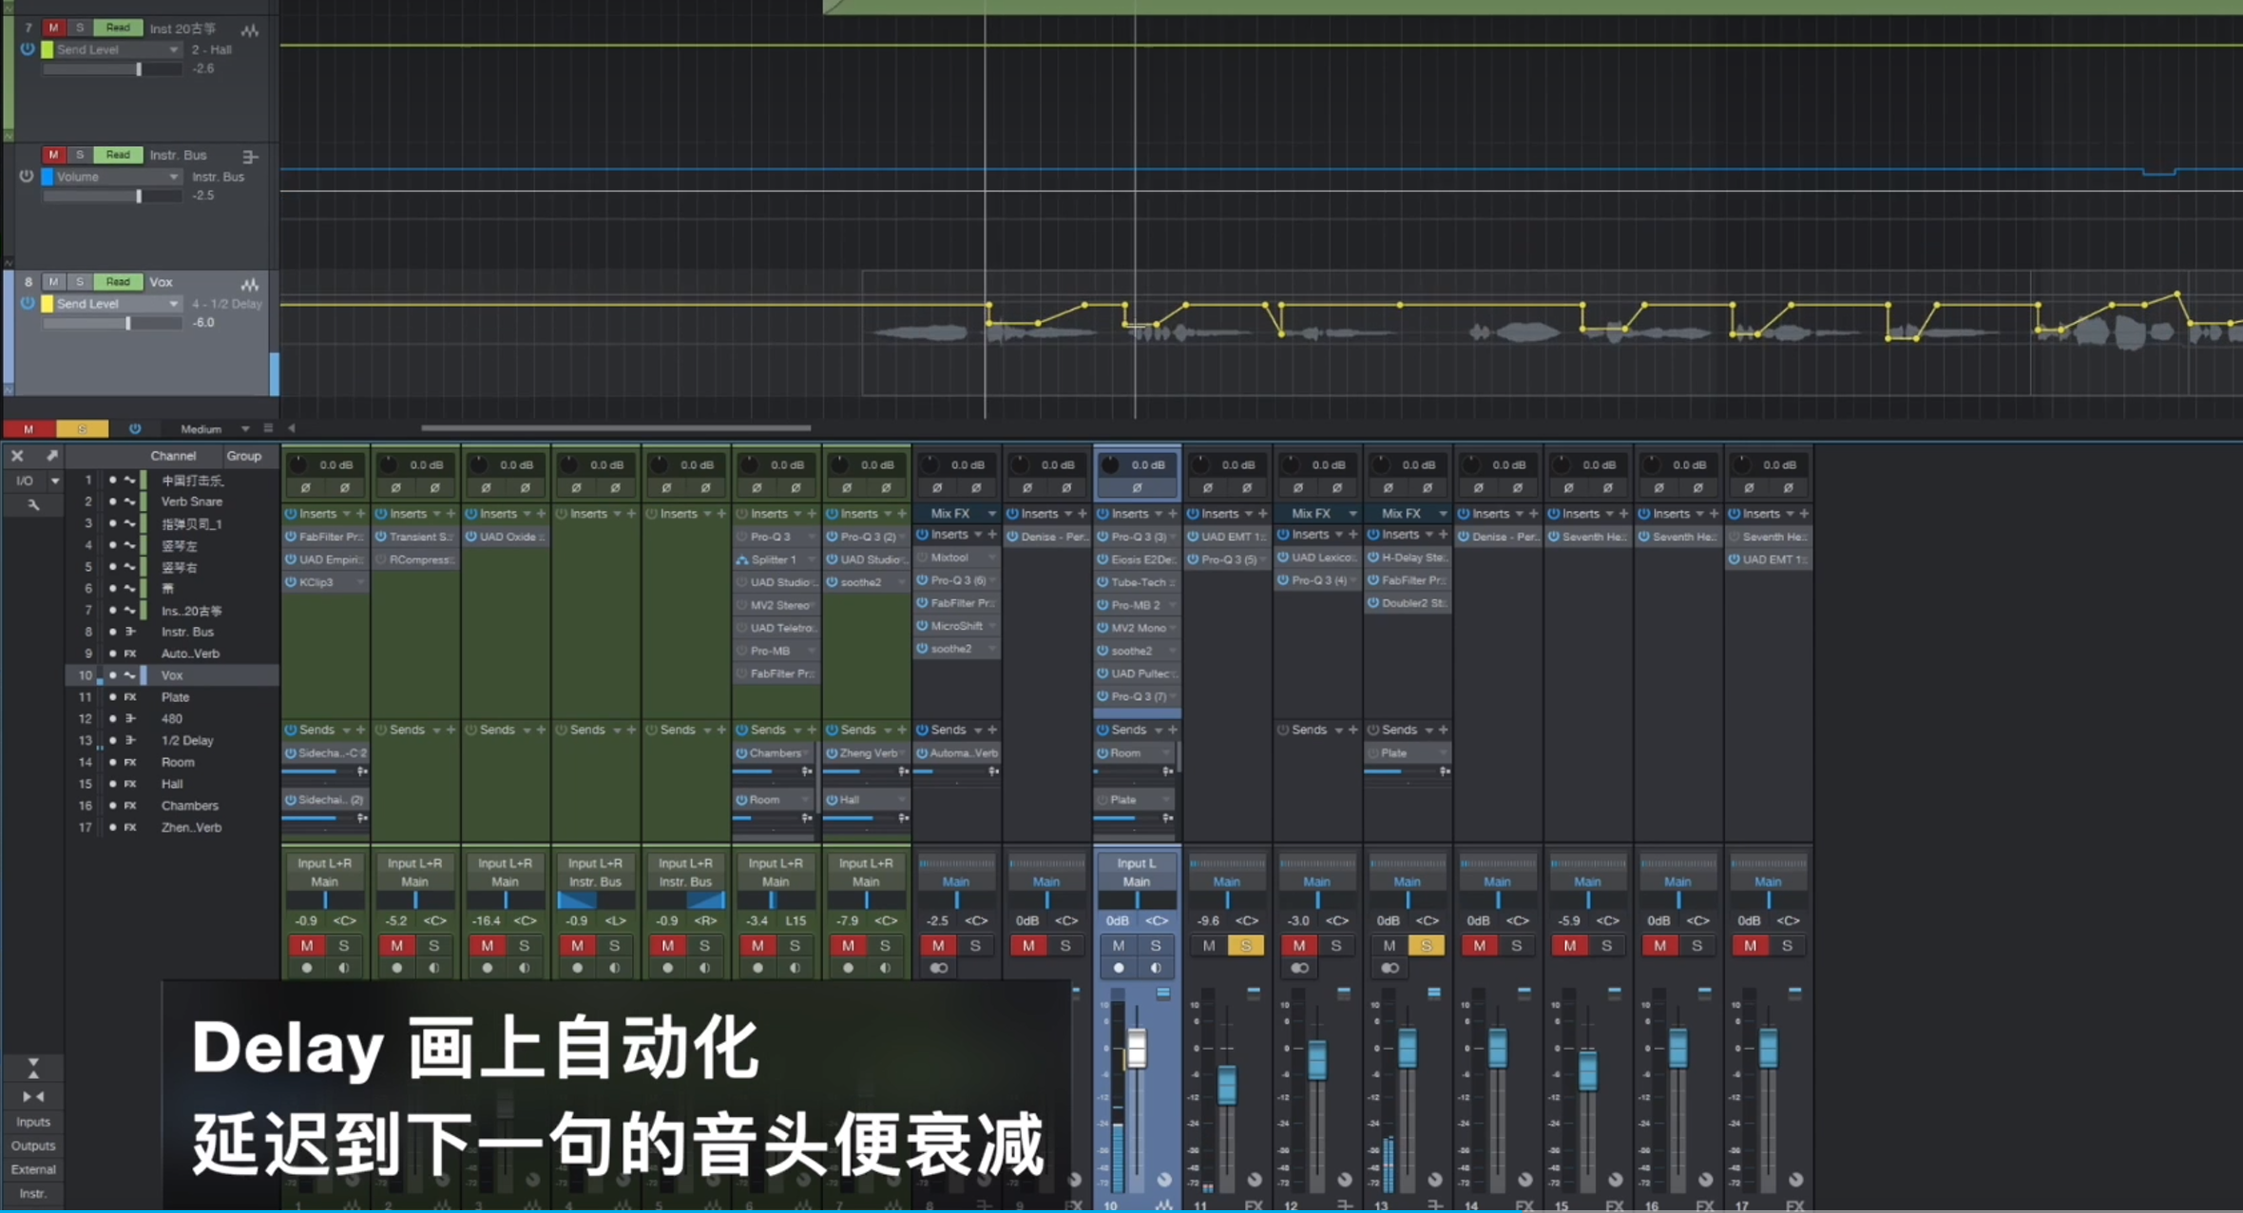Unmute the Instr. Bus track
Image resolution: width=2243 pixels, height=1213 pixels.
[x=53, y=155]
